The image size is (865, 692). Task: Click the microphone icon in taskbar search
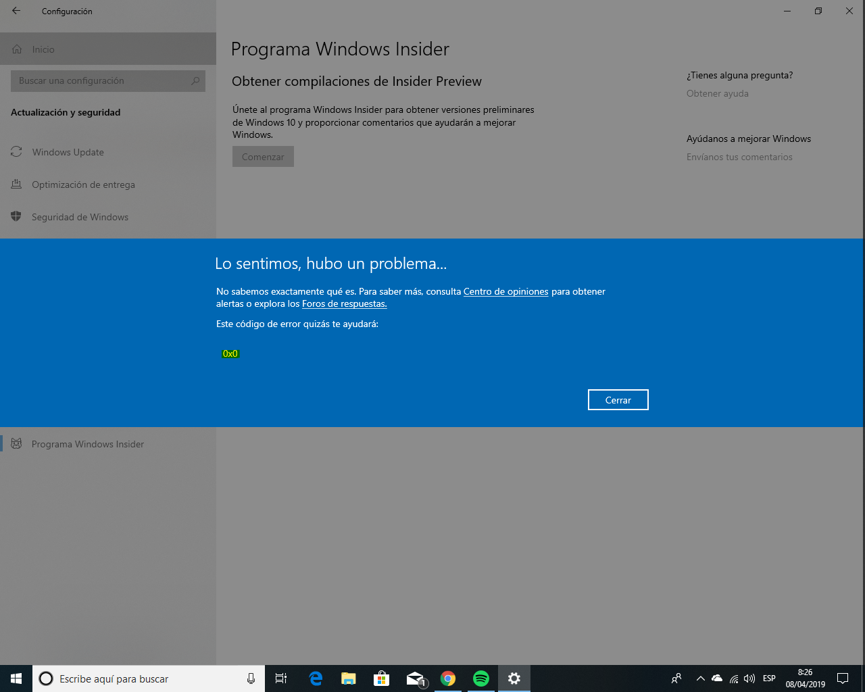[251, 678]
